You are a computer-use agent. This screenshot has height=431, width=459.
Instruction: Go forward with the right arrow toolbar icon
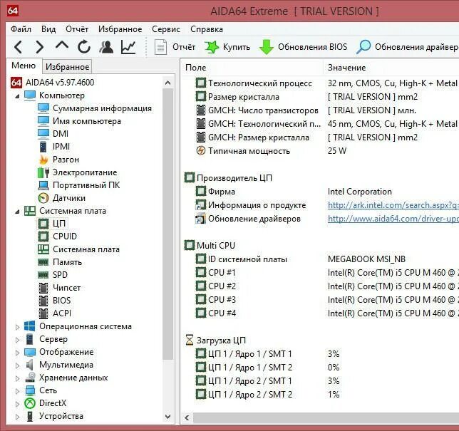point(39,47)
